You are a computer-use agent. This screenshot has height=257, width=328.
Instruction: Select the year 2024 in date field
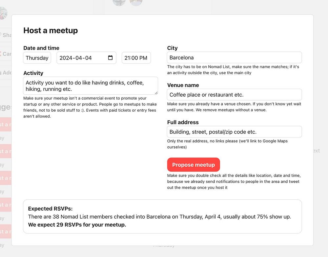(x=66, y=58)
